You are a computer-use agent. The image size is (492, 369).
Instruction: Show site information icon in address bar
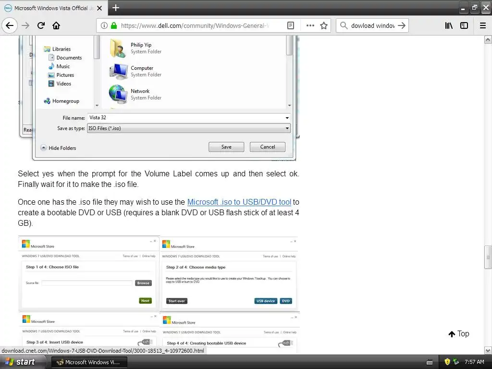coord(104,25)
